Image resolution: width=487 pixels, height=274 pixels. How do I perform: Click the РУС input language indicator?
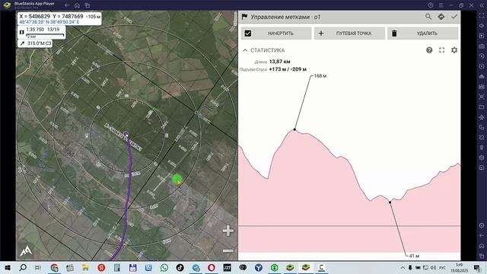click(x=442, y=267)
